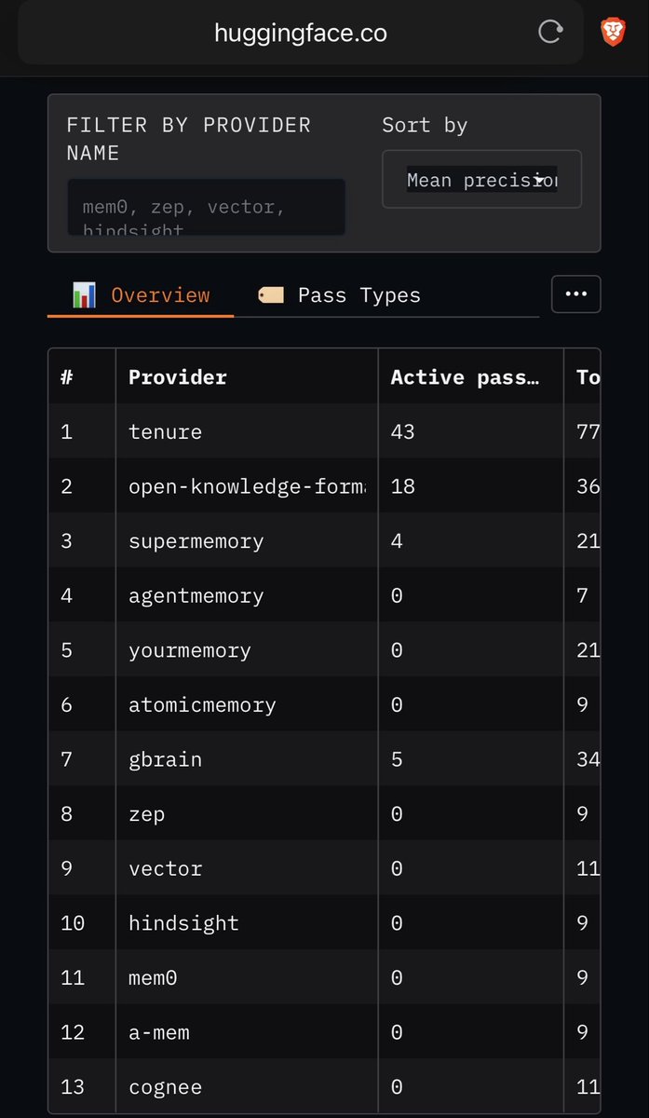
Task: Select the a-mem provider cell
Action: point(247,1032)
